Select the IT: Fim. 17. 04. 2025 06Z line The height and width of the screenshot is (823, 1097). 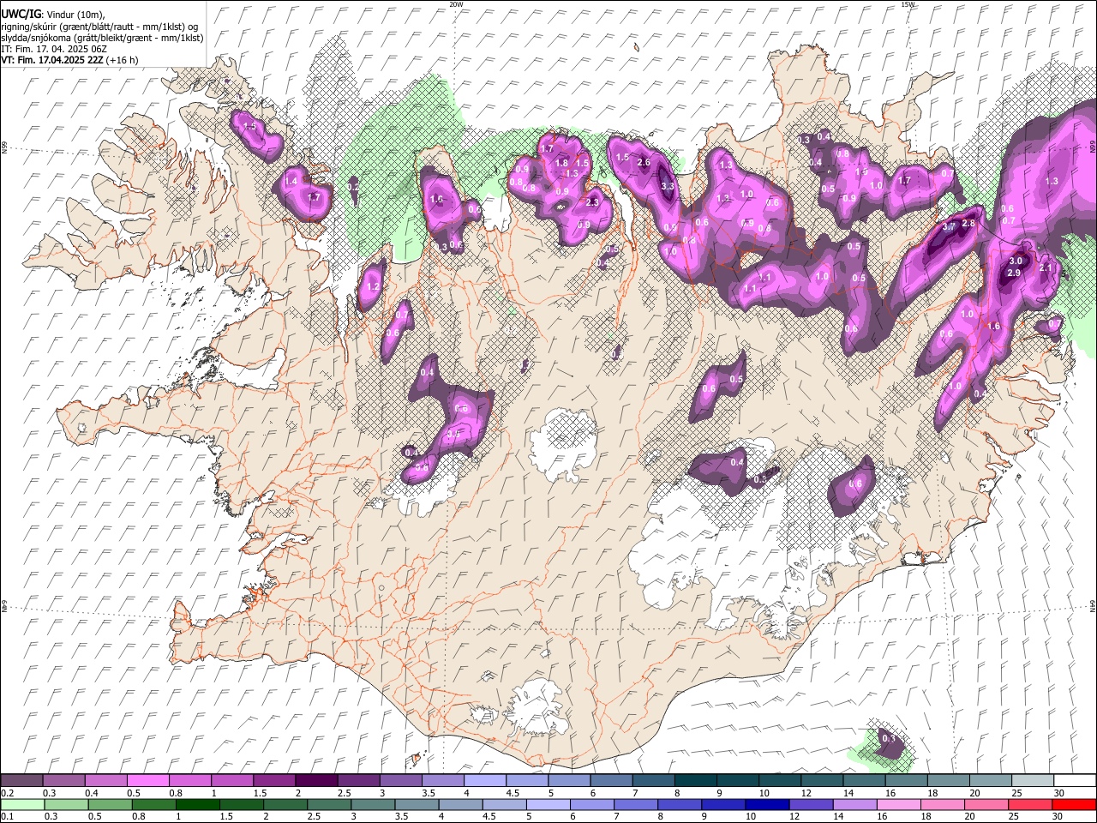tap(54, 49)
